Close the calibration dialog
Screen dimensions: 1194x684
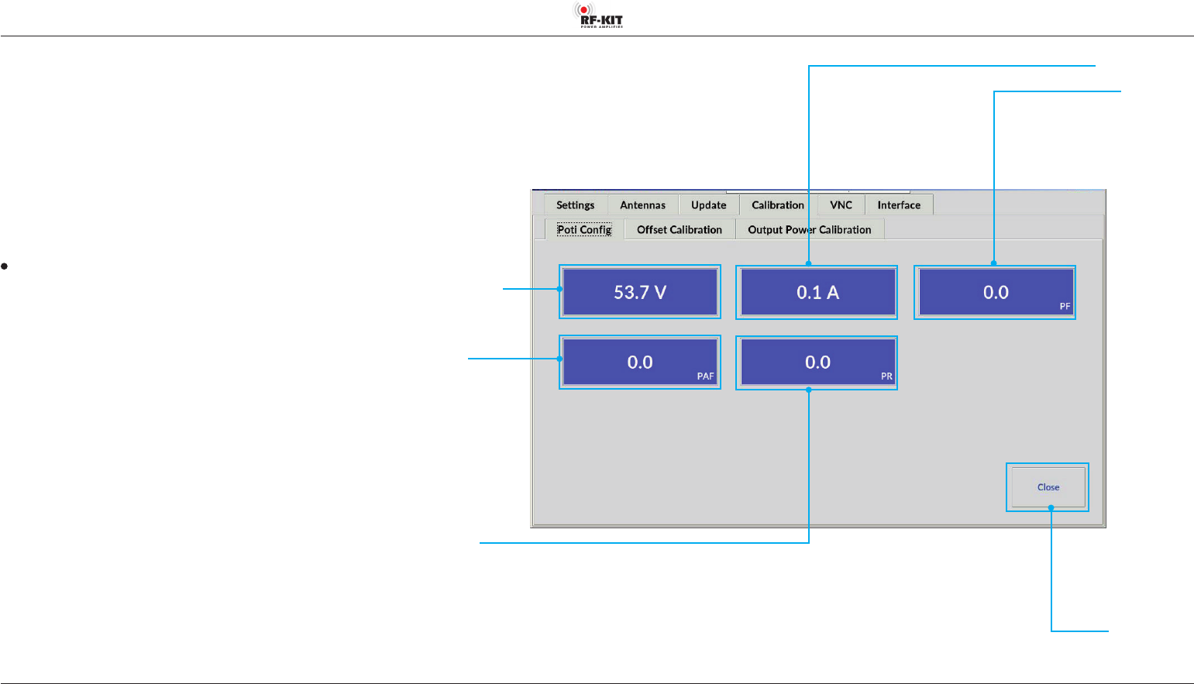[1048, 487]
